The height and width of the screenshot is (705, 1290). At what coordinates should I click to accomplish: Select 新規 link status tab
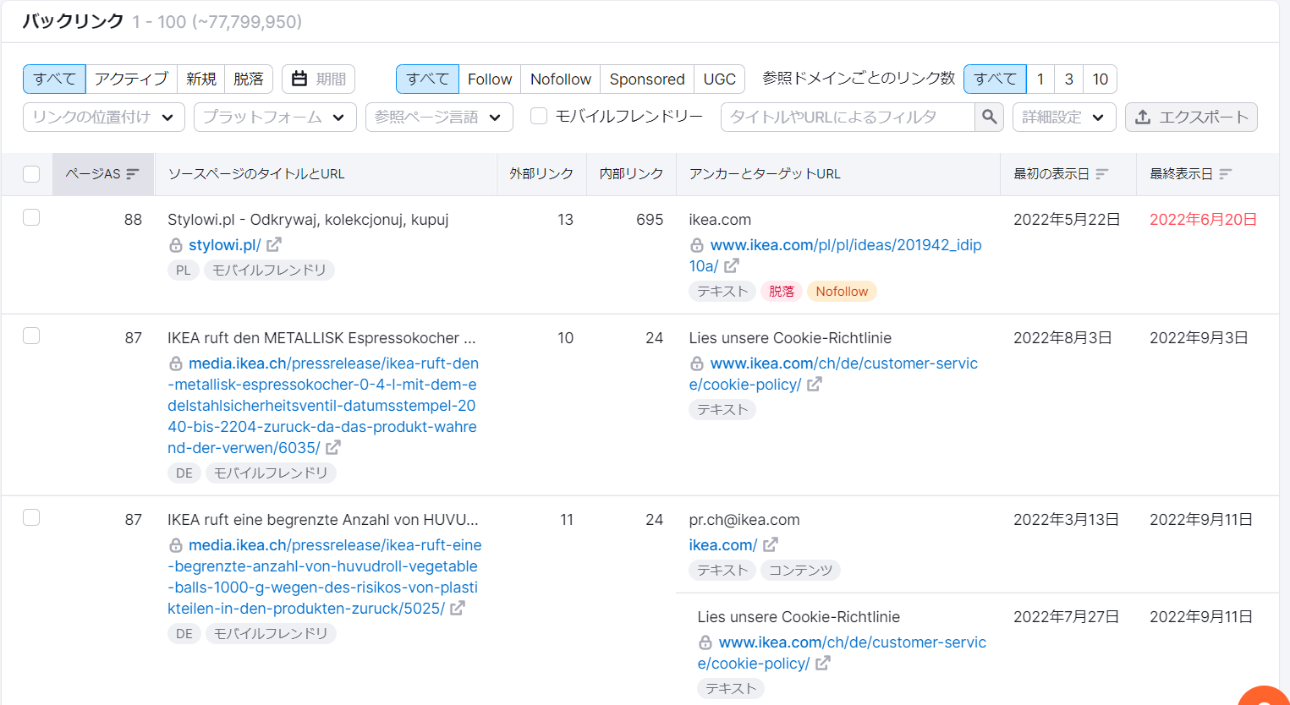tap(201, 79)
